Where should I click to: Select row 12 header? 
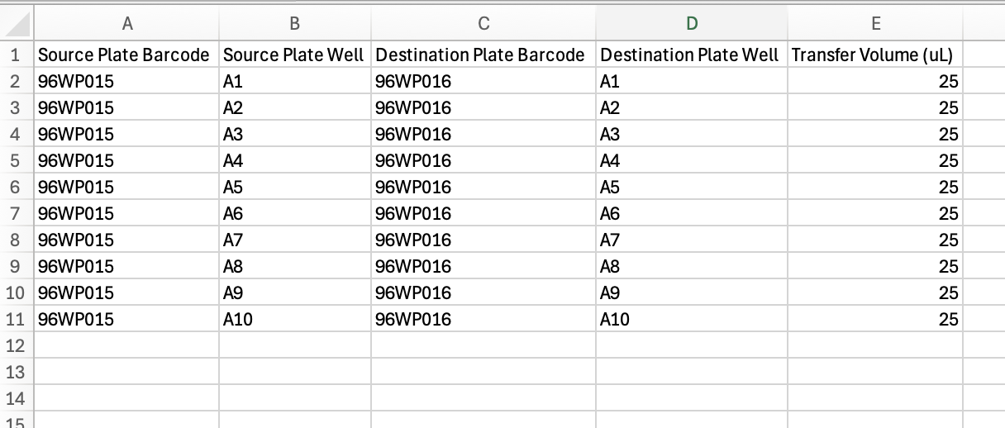click(x=17, y=345)
